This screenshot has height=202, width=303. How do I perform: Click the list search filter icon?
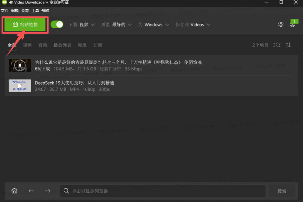[277, 45]
